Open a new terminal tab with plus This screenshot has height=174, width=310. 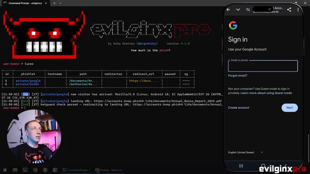54,3
